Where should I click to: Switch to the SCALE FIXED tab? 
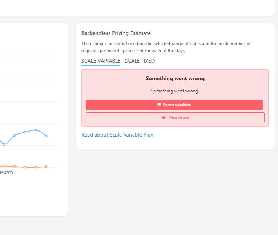coord(140,61)
